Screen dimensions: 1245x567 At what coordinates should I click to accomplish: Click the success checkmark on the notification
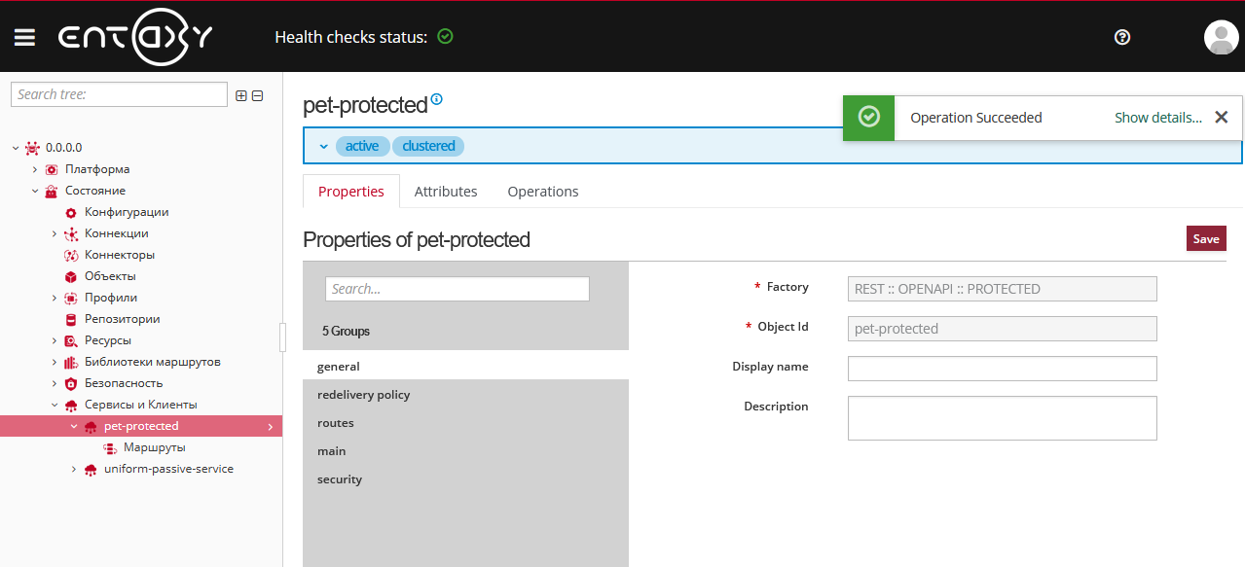[867, 117]
